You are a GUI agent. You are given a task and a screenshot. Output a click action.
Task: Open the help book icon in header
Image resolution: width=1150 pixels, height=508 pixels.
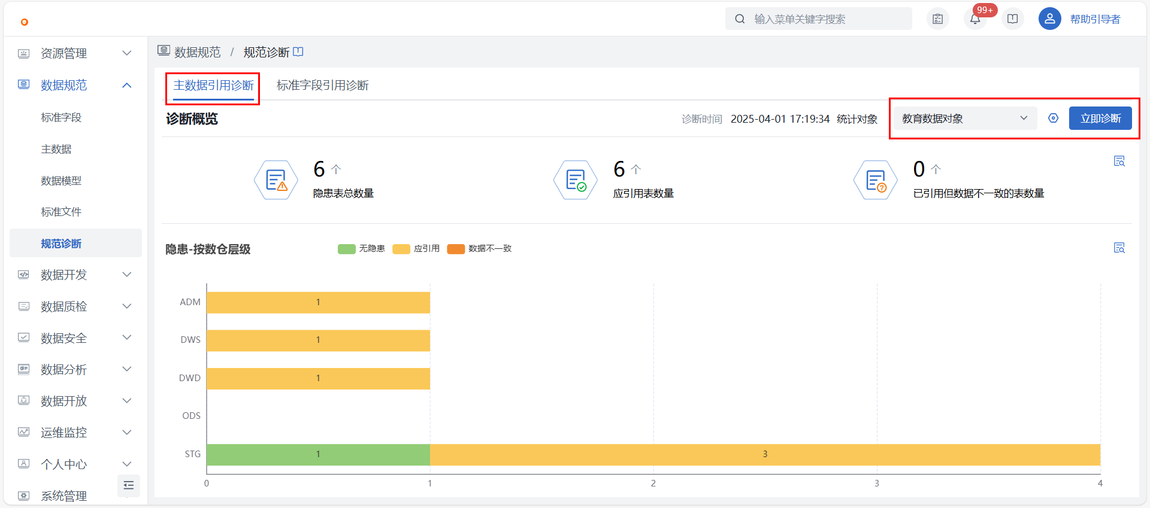click(1012, 19)
